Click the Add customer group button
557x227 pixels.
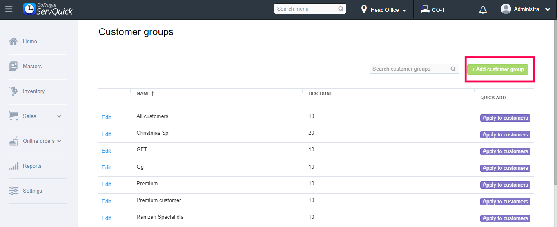click(x=498, y=69)
